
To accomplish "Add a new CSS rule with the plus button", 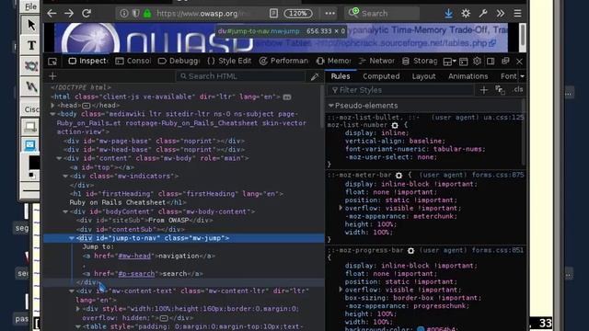I will pyautogui.click(x=484, y=90).
